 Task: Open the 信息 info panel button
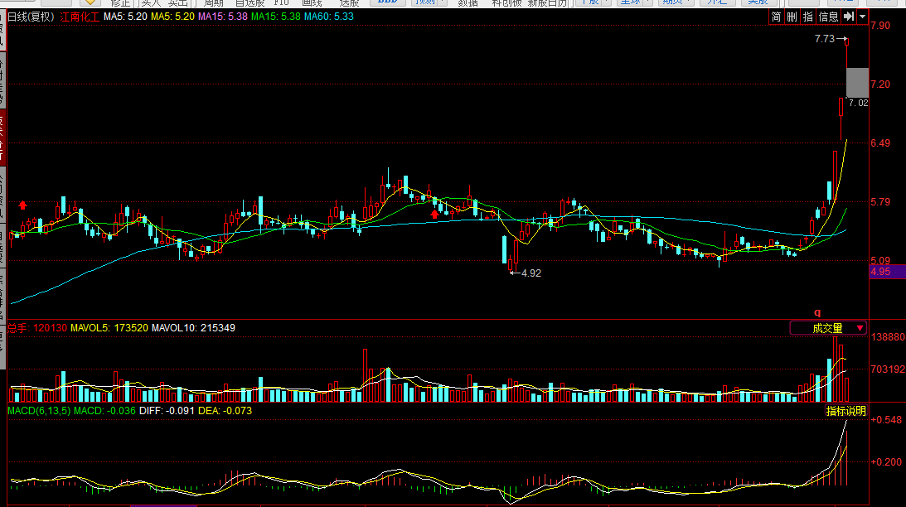(x=828, y=17)
